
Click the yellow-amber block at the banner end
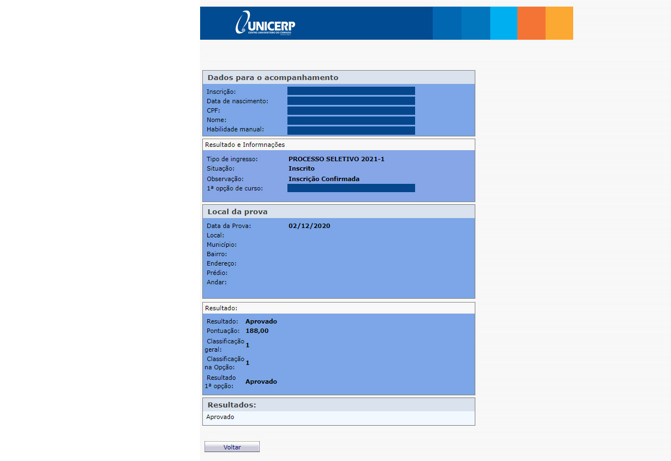pyautogui.click(x=559, y=23)
